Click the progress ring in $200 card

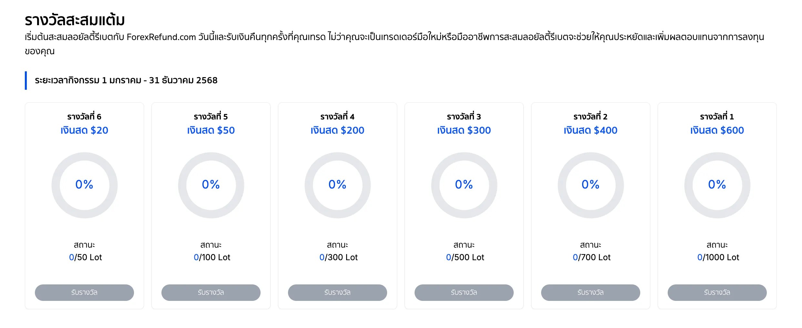338,185
